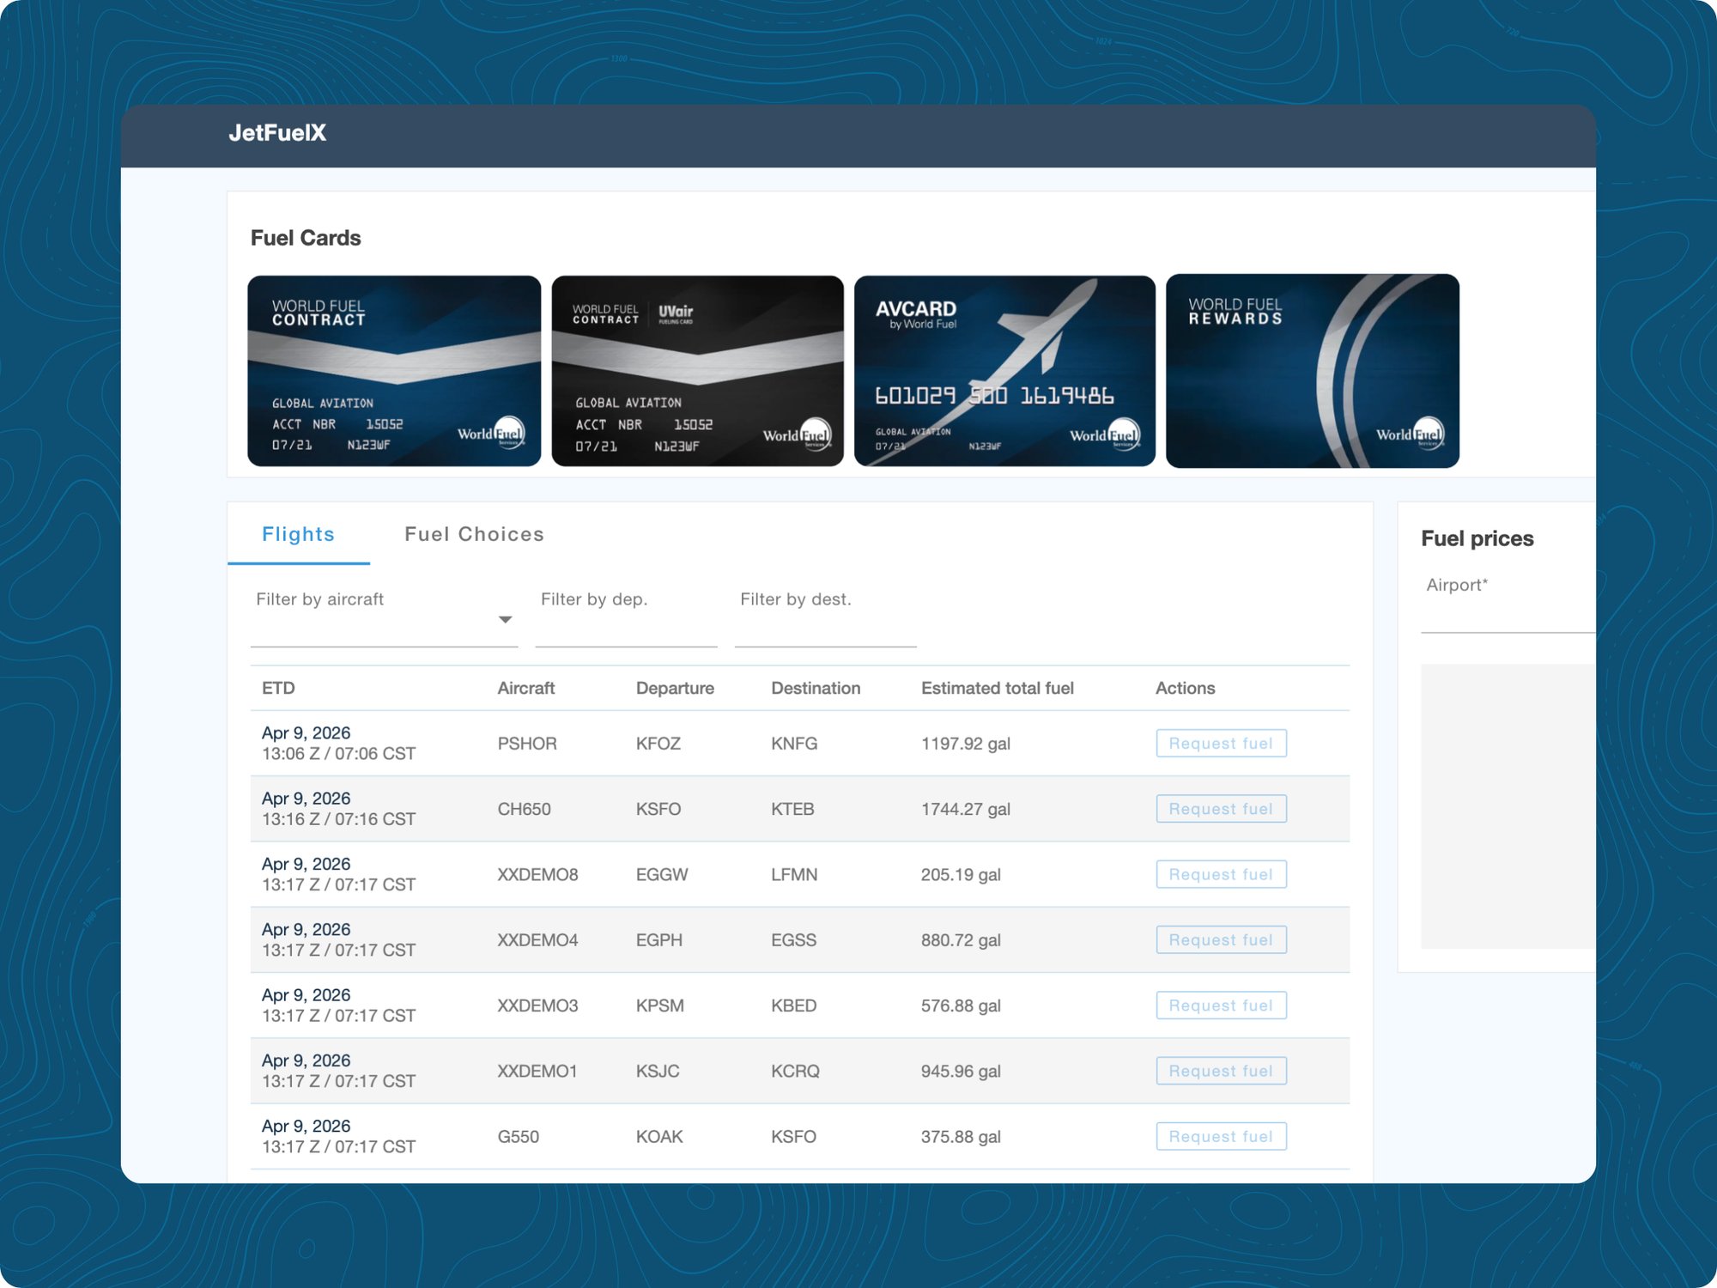Request fuel for PSHOR flight

pyautogui.click(x=1221, y=744)
